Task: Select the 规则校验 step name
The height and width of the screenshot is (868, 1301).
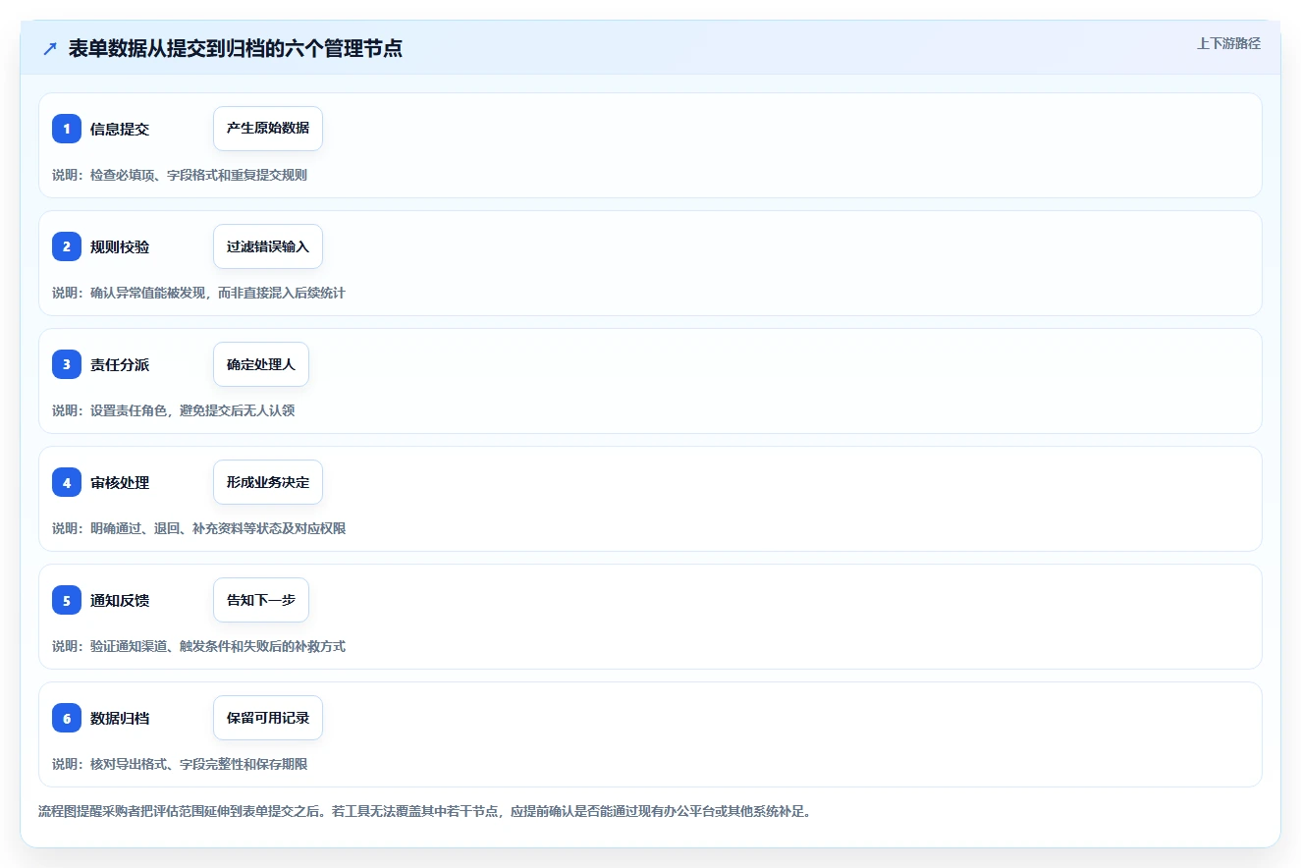Action: 120,246
